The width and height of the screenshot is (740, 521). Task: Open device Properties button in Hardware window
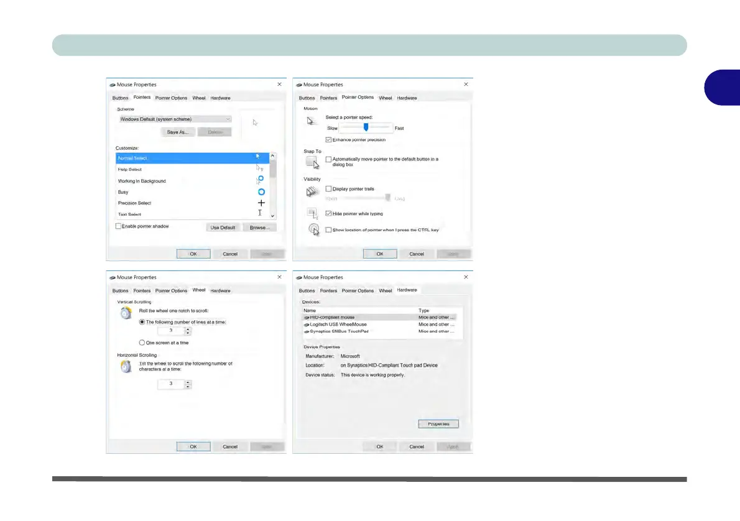tap(438, 424)
